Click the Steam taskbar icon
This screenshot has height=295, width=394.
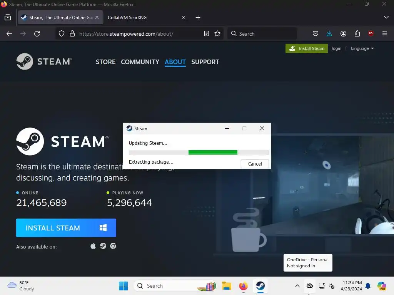click(x=260, y=286)
